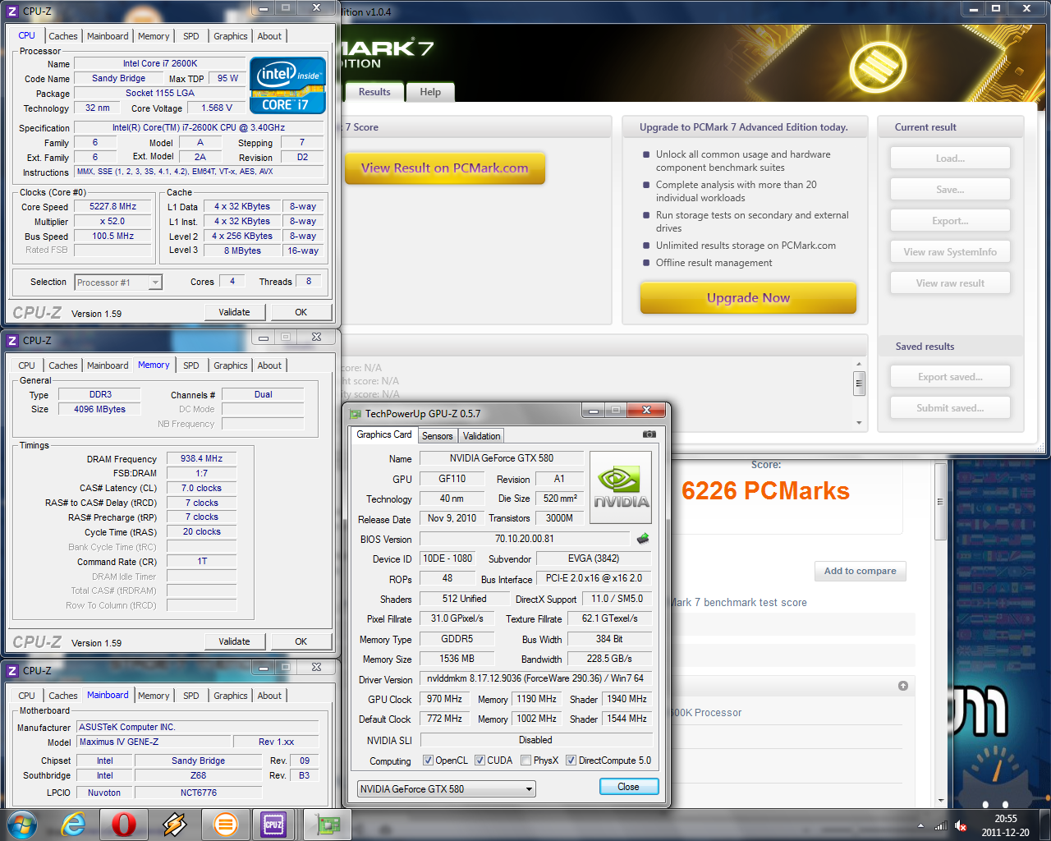The image size is (1051, 841).
Task: Click the Driver Version field in GPU-Z
Action: [x=535, y=678]
